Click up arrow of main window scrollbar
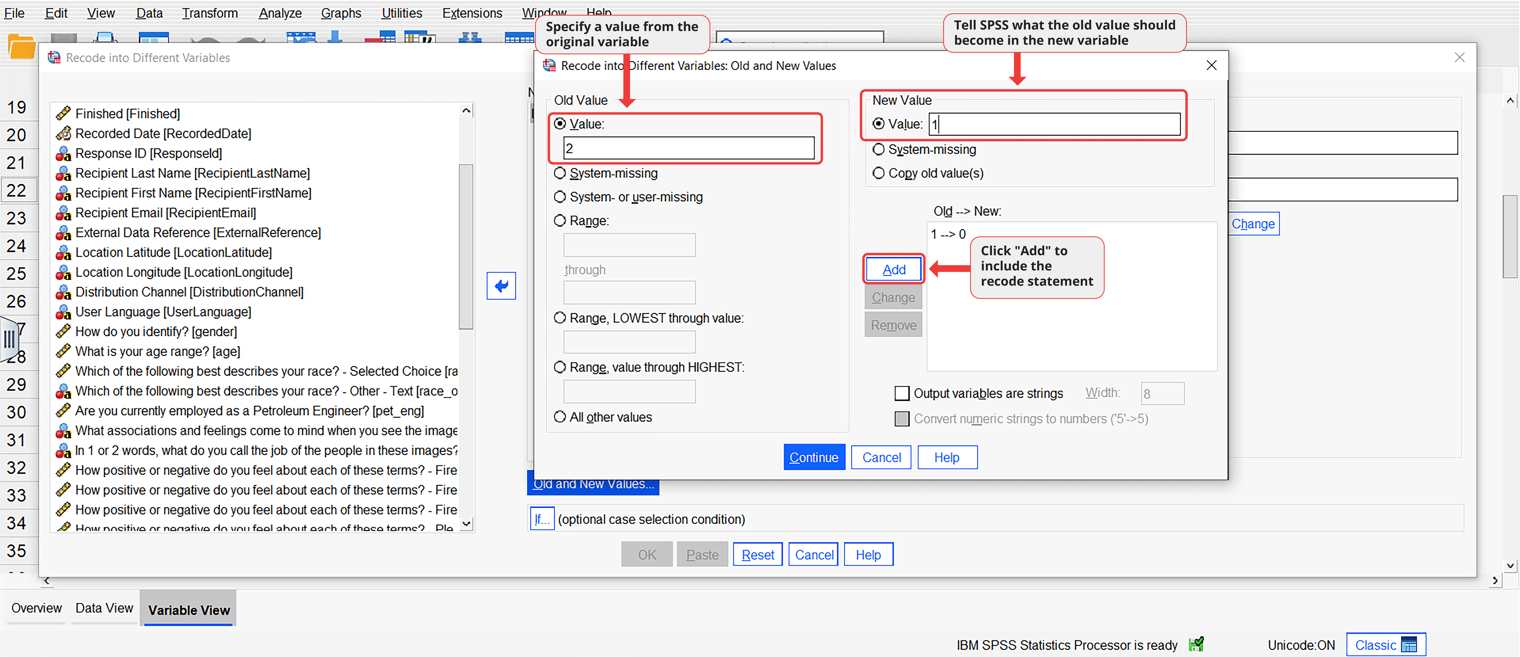The width and height of the screenshot is (1520, 657). pos(1510,101)
